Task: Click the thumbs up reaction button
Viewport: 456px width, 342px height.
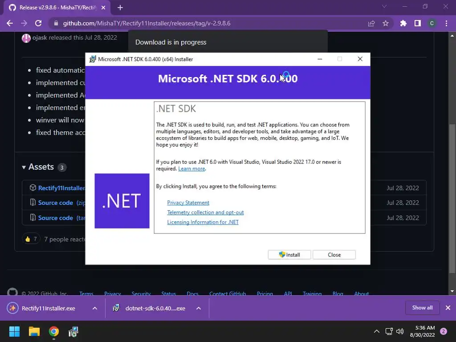Action: click(x=31, y=239)
